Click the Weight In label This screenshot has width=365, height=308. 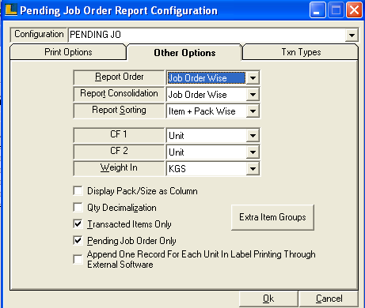coord(119,167)
